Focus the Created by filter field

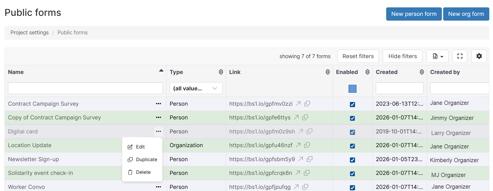point(460,88)
